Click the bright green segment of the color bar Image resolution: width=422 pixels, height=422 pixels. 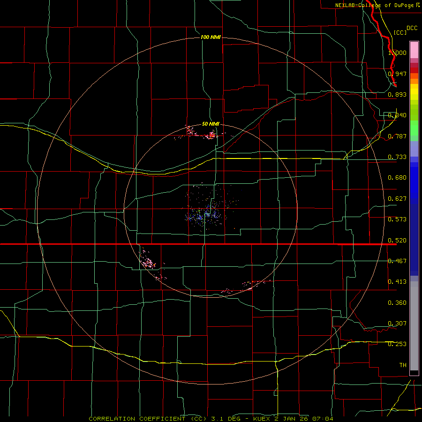point(414,128)
